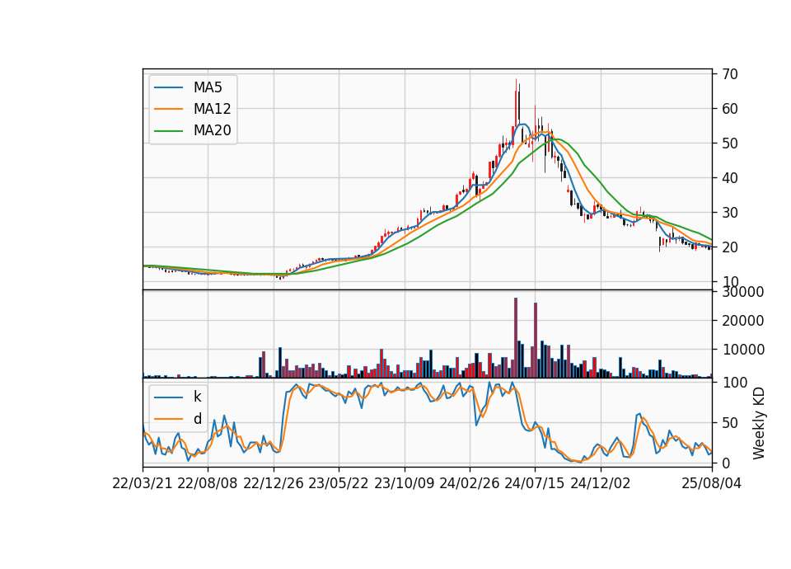
Task: Click the 22/03/21 date tick label
Action: [x=143, y=483]
